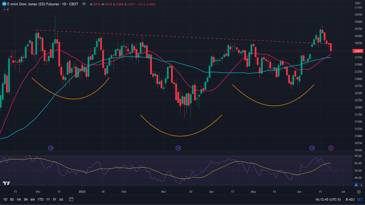Expand the collapsed indicators legend showing 3
Screen dimensions: 365x205
point(6,10)
